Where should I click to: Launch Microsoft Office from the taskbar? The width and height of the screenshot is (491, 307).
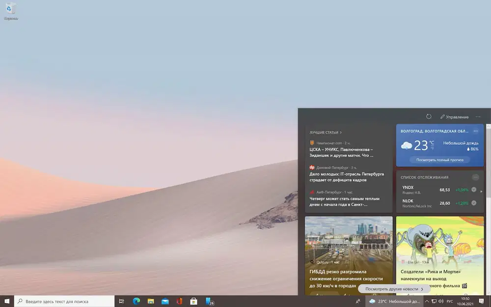click(x=179, y=302)
